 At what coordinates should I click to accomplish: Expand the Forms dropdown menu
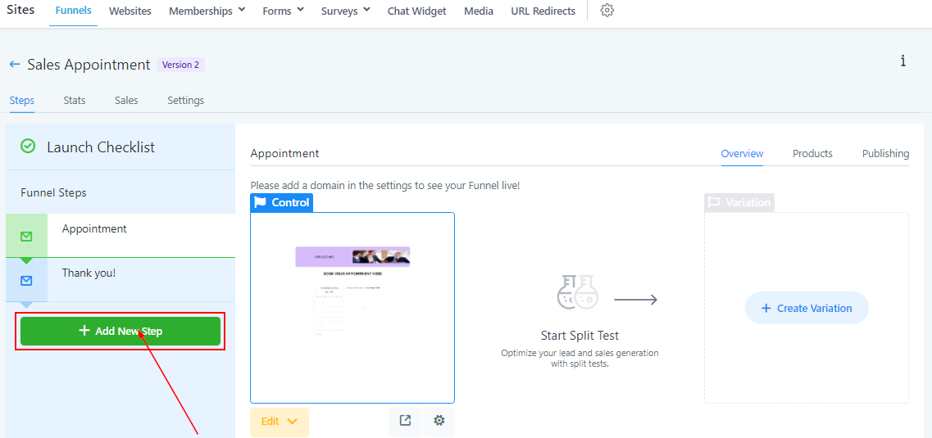tap(283, 11)
